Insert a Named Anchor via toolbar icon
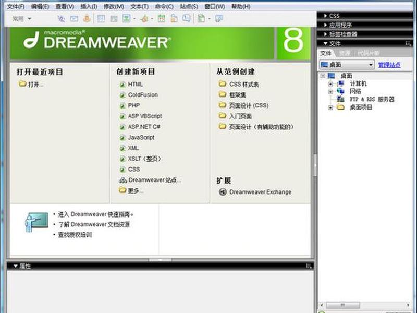417x313 pixels. pos(87,19)
